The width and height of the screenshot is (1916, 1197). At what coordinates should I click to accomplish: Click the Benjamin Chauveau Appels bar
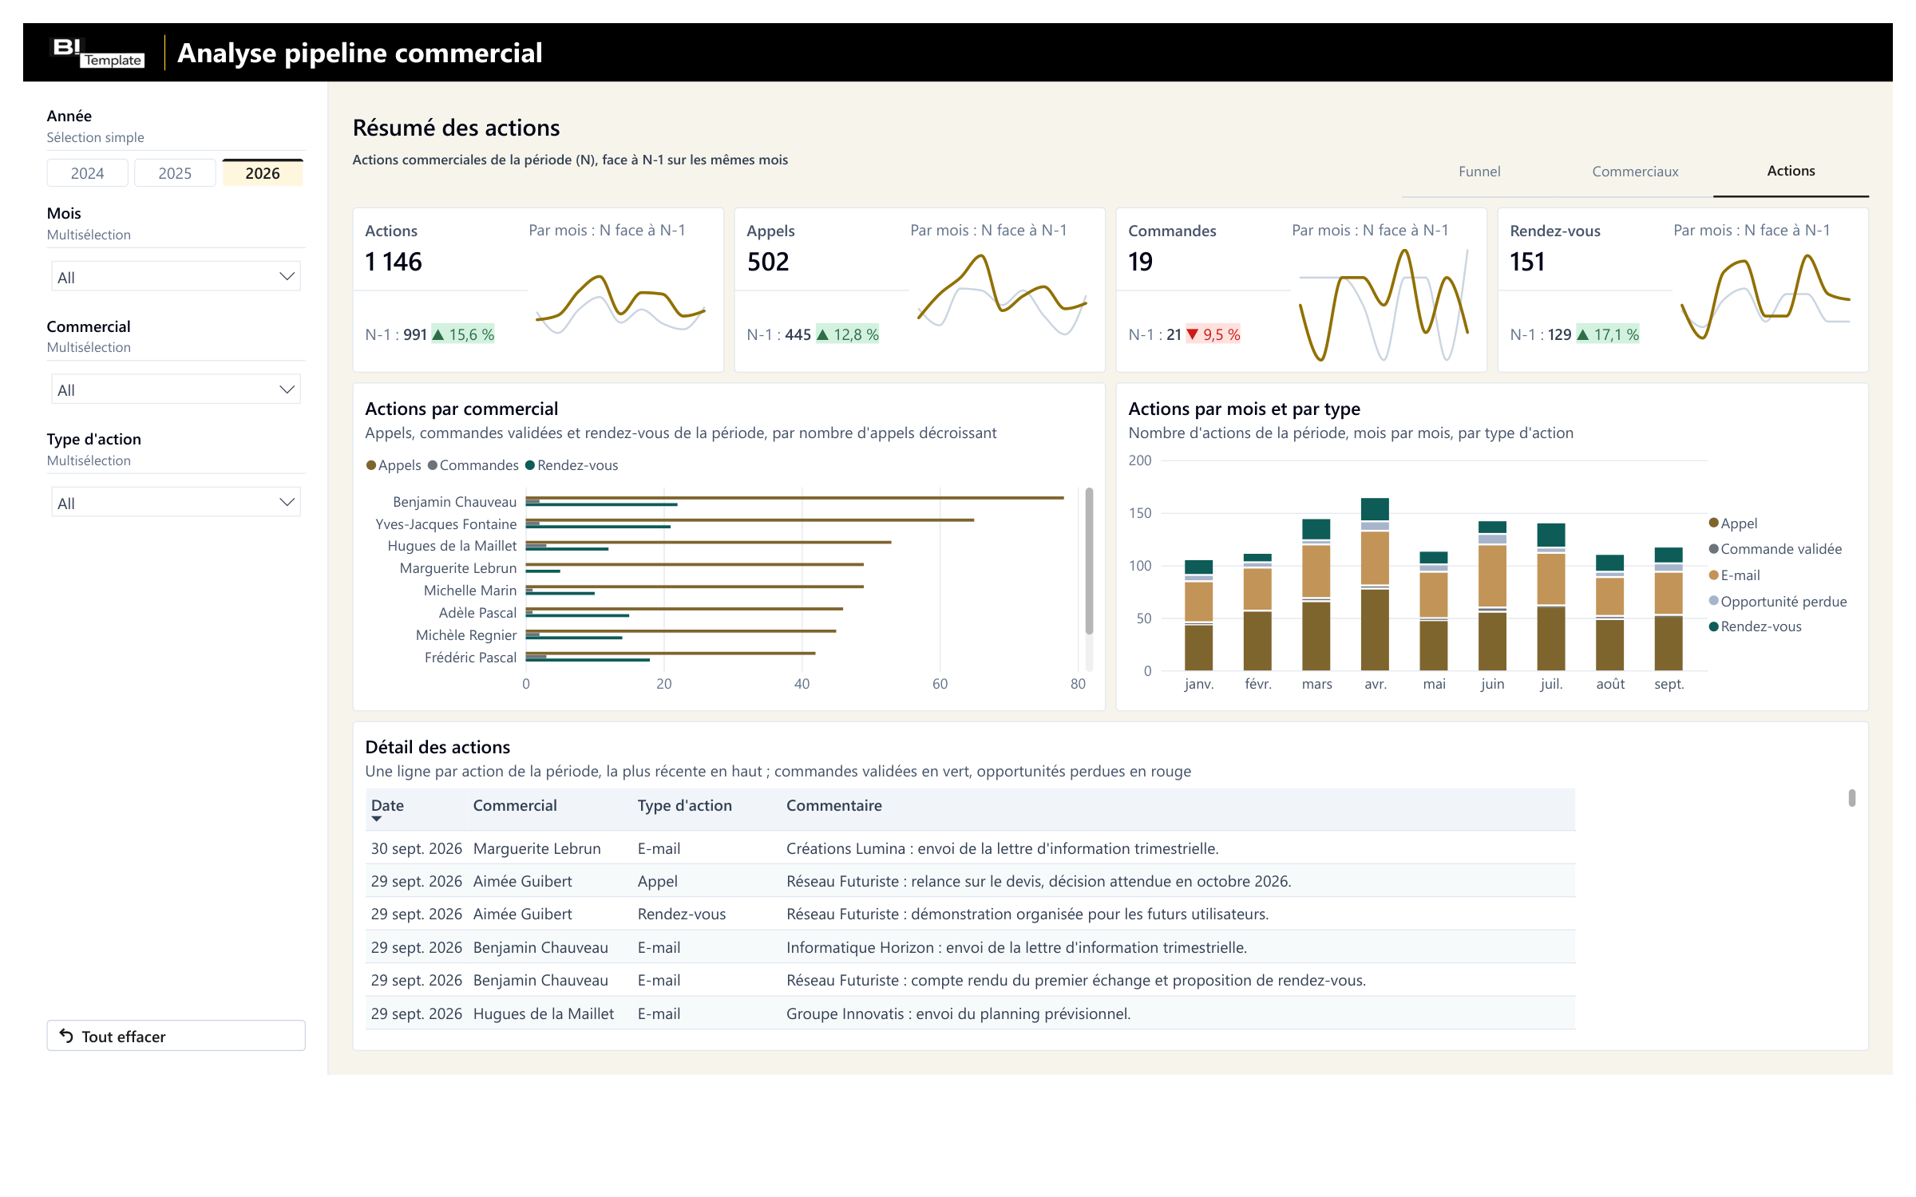[x=795, y=497]
